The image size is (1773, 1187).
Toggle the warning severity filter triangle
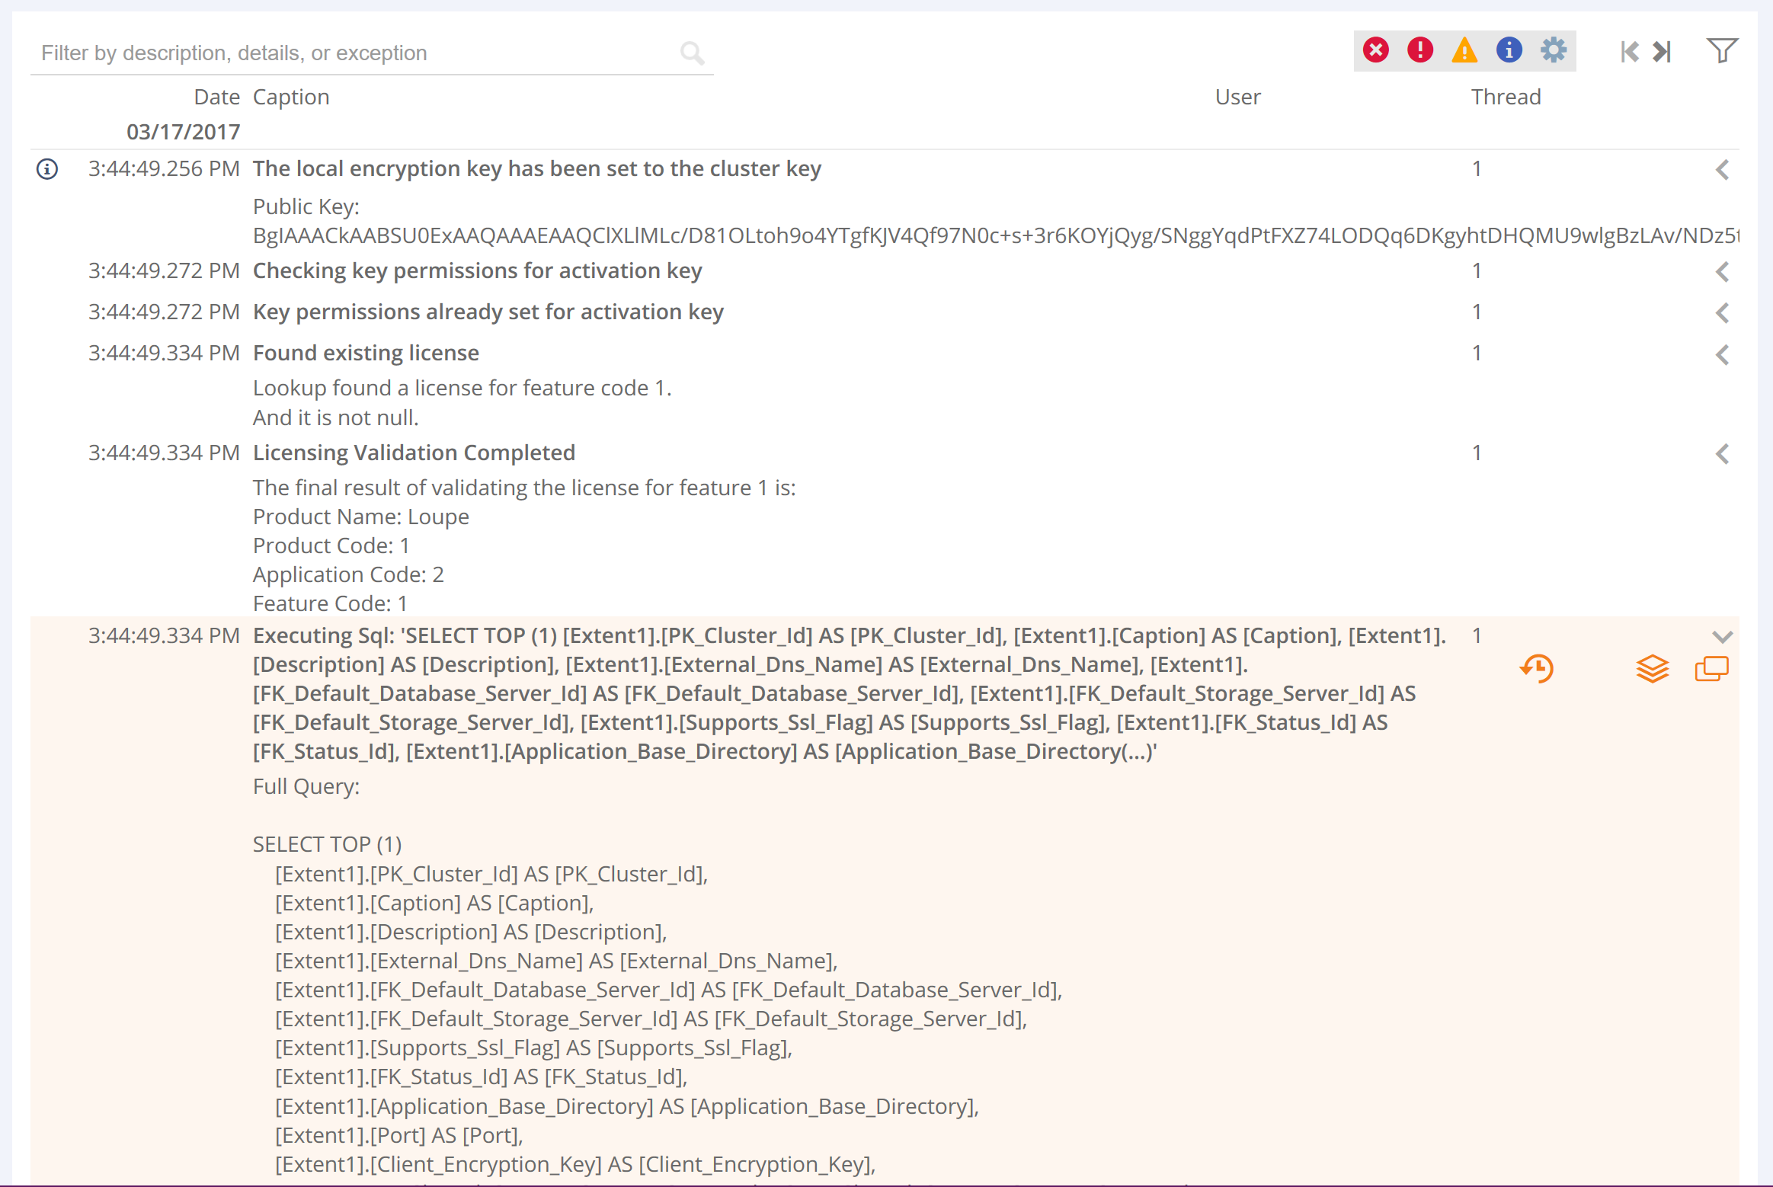tap(1464, 51)
